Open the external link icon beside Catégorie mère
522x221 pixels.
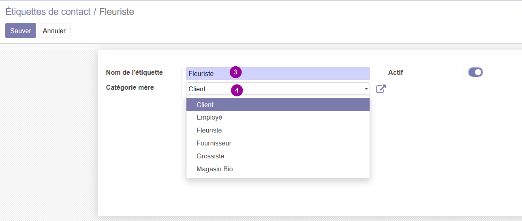coord(381,89)
